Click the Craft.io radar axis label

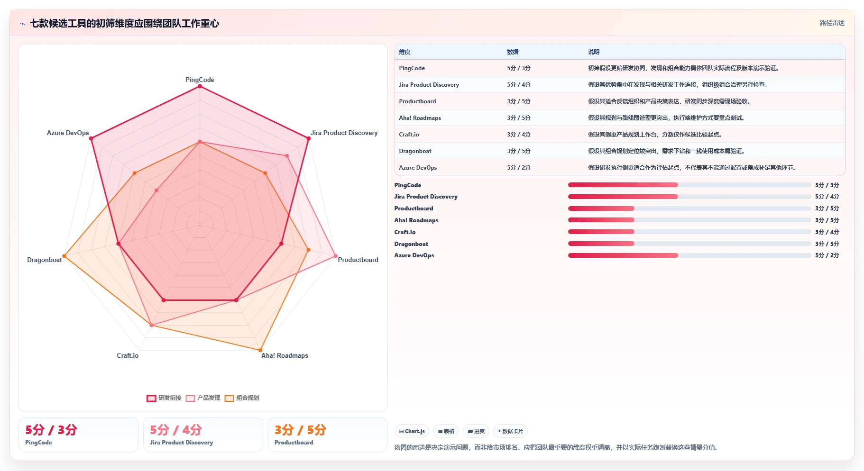pos(128,355)
